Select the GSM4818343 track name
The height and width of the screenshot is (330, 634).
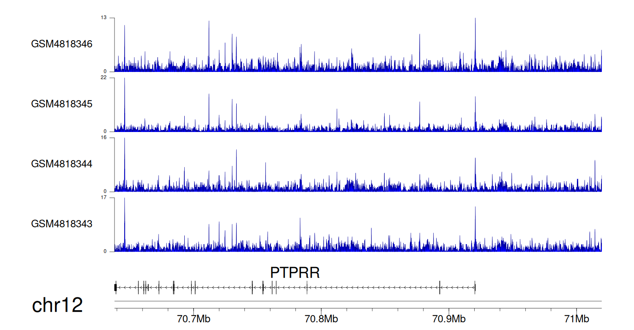62,223
